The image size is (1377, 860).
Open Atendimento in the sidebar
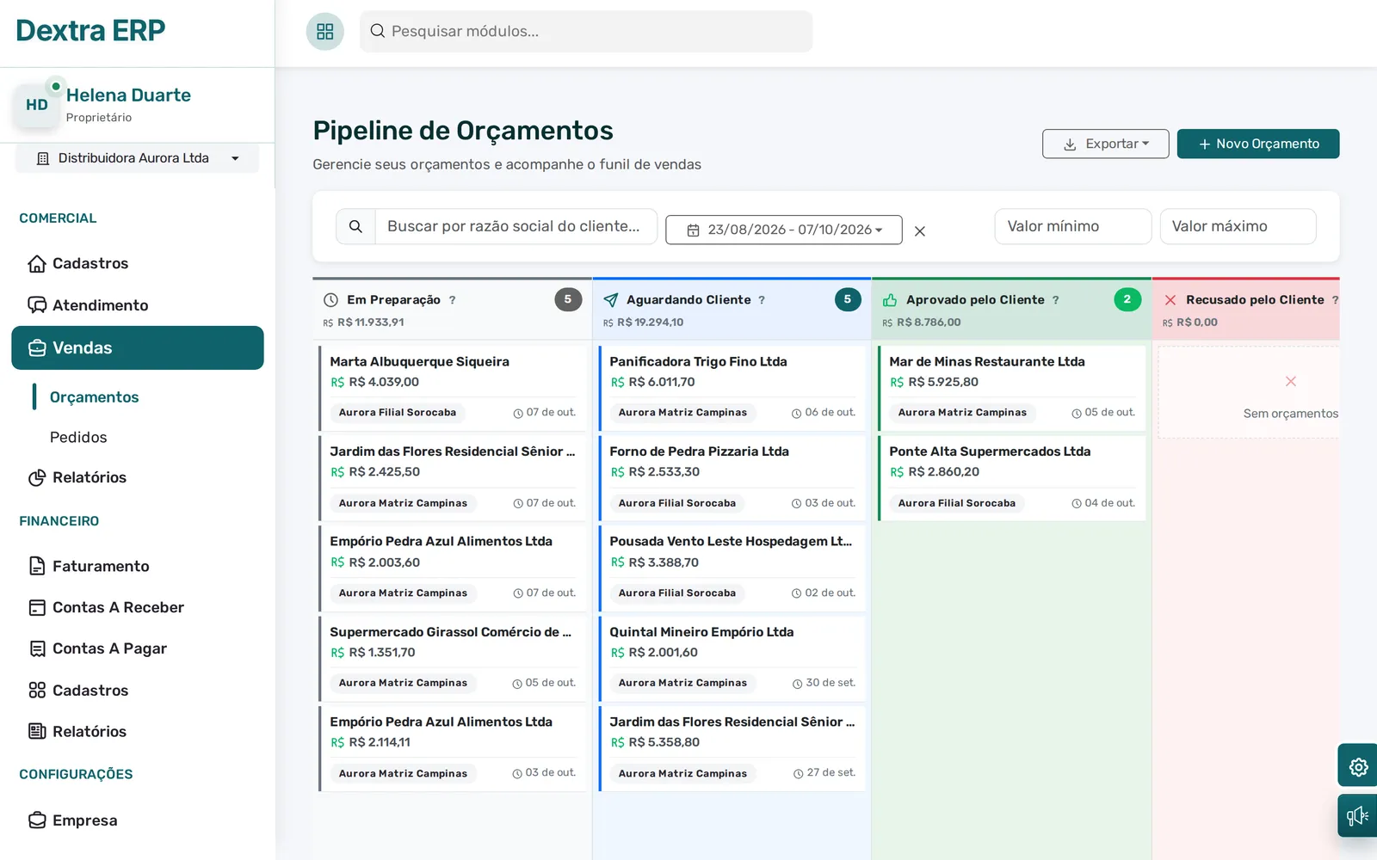pyautogui.click(x=138, y=305)
